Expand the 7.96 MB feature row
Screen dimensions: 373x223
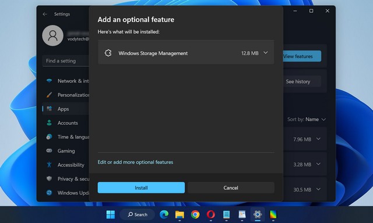(x=318, y=139)
